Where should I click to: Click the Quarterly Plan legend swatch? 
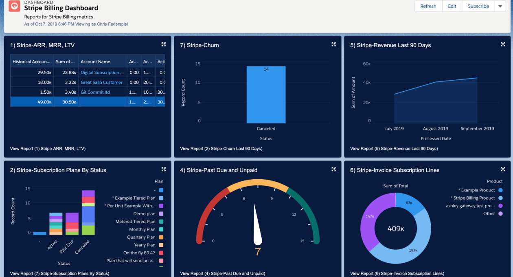point(161,237)
